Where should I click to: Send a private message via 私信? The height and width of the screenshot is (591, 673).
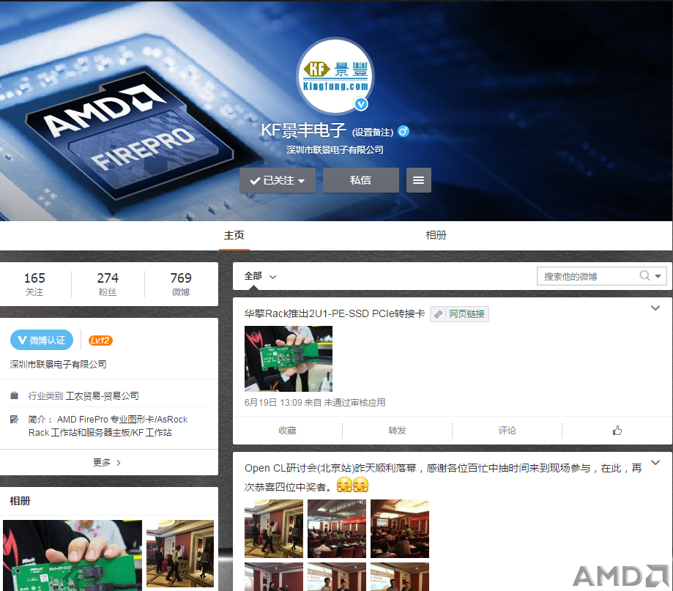tap(360, 180)
